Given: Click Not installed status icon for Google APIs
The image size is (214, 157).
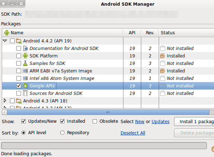Looking at the screenshot, I should tap(163, 86).
